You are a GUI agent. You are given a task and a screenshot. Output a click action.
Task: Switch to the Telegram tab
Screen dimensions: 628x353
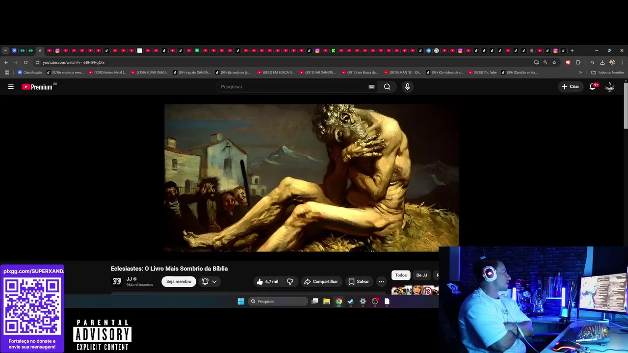428,50
